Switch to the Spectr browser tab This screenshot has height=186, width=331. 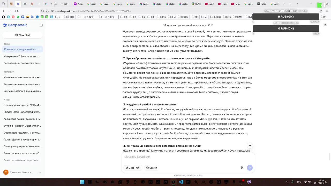[91, 4]
